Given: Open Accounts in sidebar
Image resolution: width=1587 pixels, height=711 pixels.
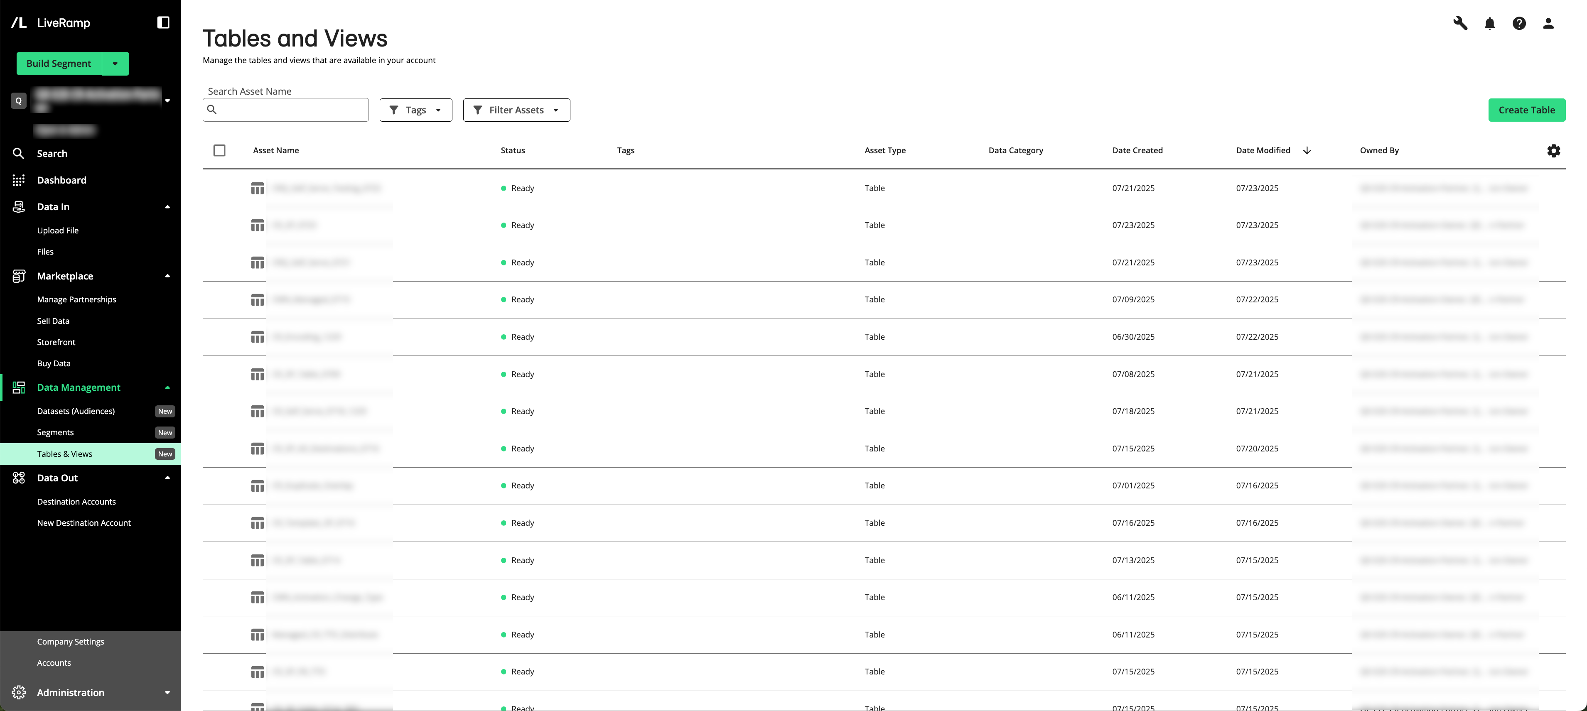Looking at the screenshot, I should click(54, 663).
